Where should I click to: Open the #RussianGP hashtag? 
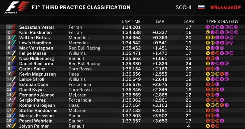(x=226, y=7)
